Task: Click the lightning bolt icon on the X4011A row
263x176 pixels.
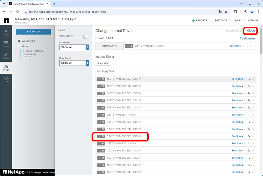Action: [x=245, y=122]
